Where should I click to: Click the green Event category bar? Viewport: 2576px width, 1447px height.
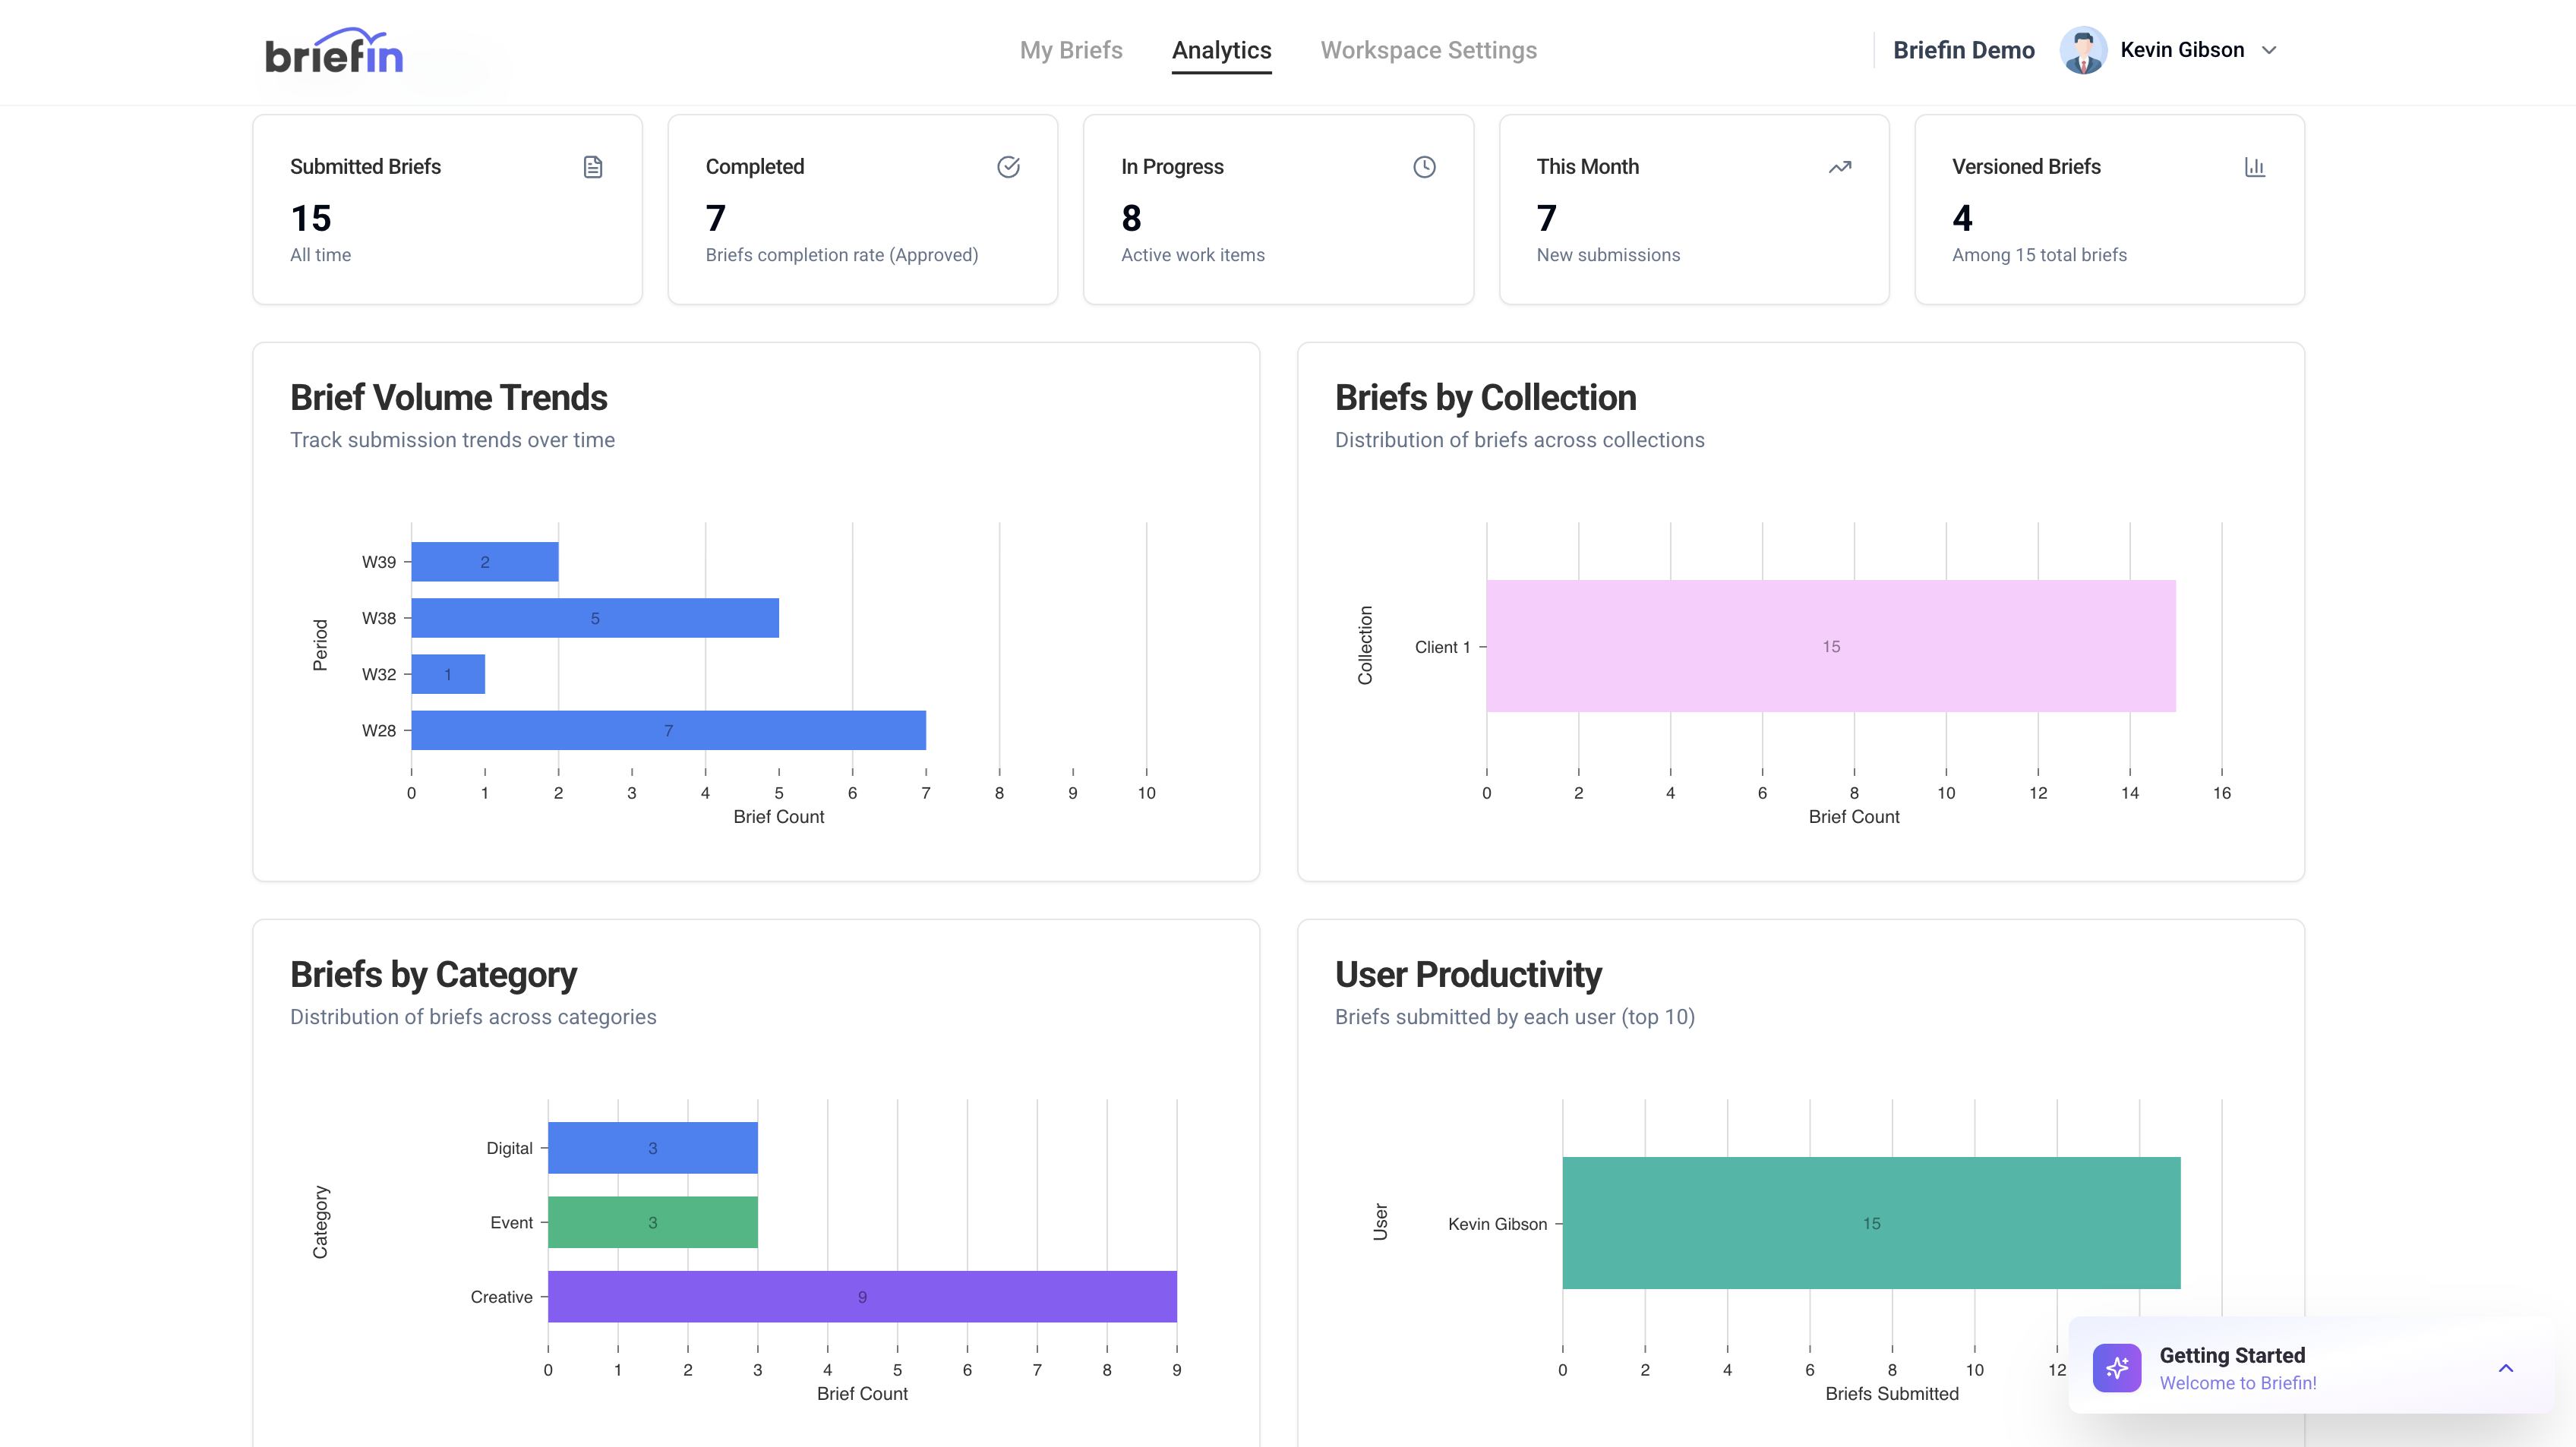(652, 1222)
